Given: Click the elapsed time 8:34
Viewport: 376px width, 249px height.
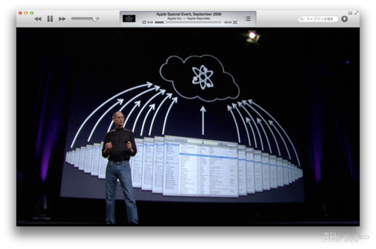Looking at the screenshot, I should 150,23.
